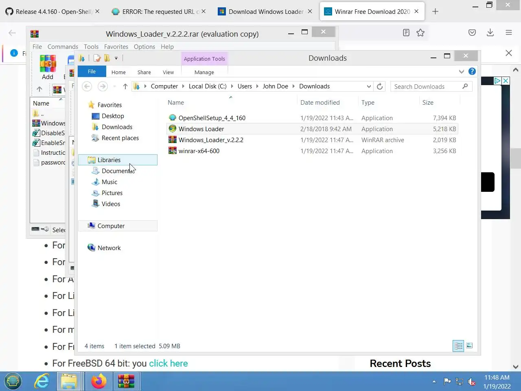Select Recent places in navigation pane
Screen dimensions: 521x391
pyautogui.click(x=120, y=138)
